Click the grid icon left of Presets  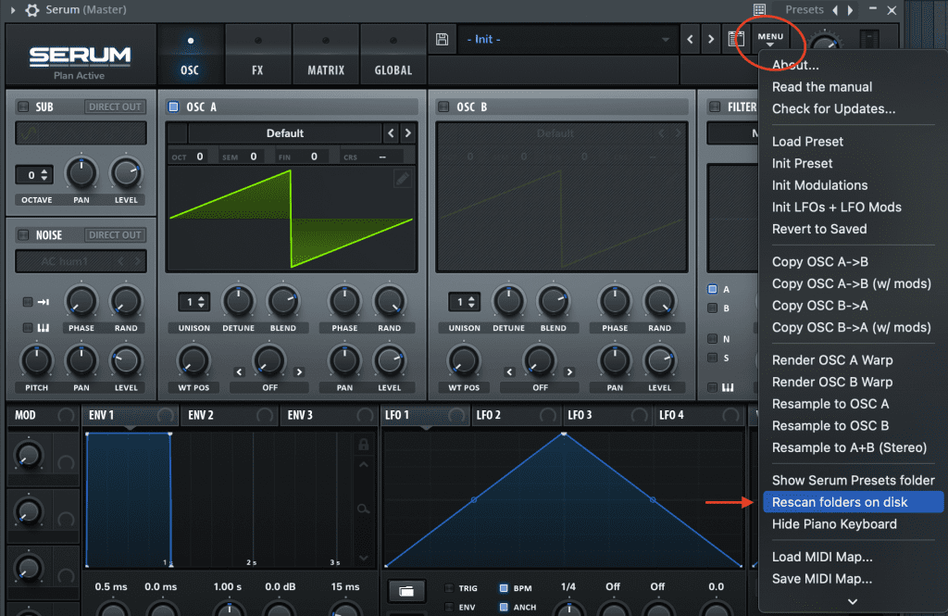tap(759, 9)
